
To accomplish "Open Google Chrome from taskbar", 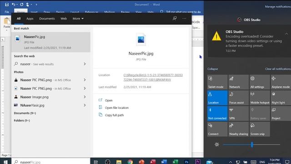I will pos(130,162).
